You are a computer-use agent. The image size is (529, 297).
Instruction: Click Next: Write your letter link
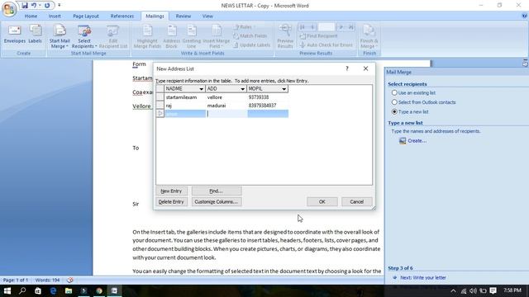click(422, 277)
